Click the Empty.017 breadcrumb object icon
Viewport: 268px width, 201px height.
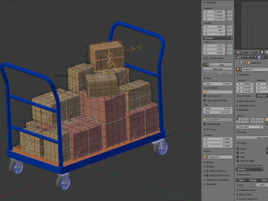coord(249,63)
